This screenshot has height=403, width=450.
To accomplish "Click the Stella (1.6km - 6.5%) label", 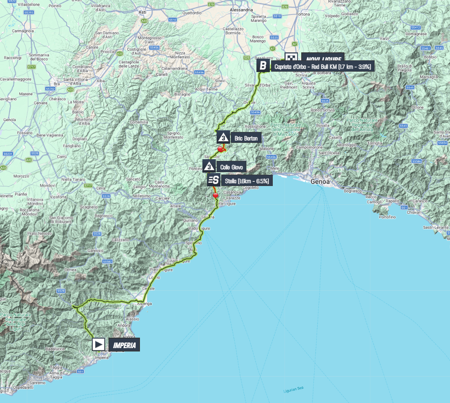I will pyautogui.click(x=247, y=181).
